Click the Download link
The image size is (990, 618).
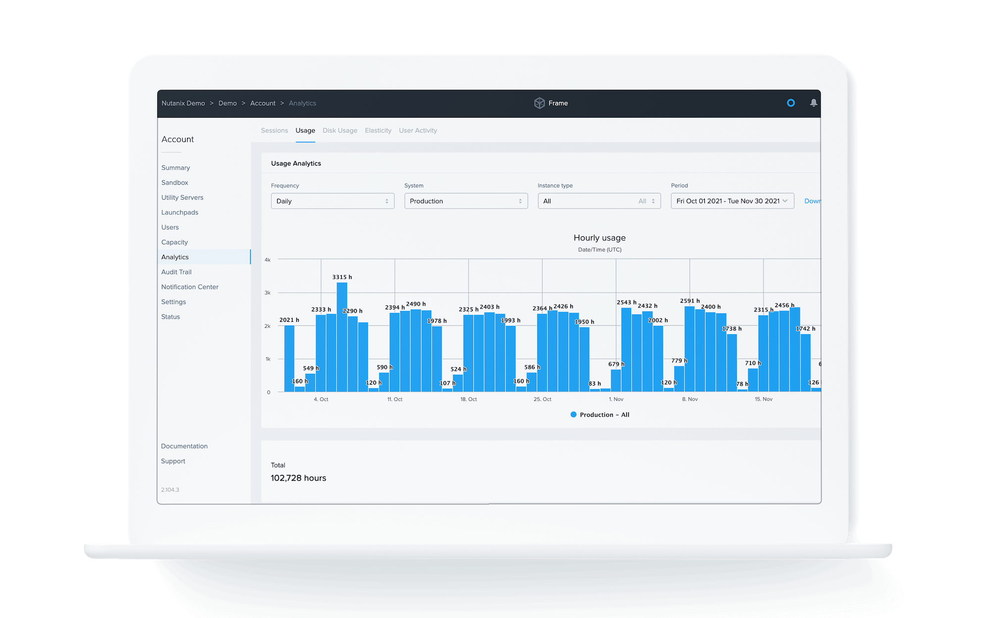pyautogui.click(x=812, y=201)
